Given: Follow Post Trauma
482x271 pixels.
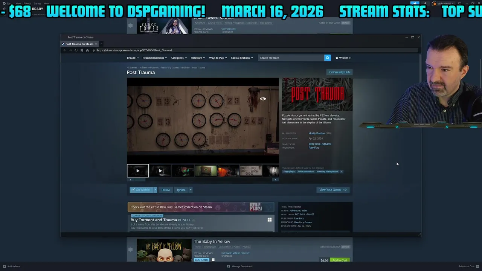Looking at the screenshot, I should [x=166, y=190].
